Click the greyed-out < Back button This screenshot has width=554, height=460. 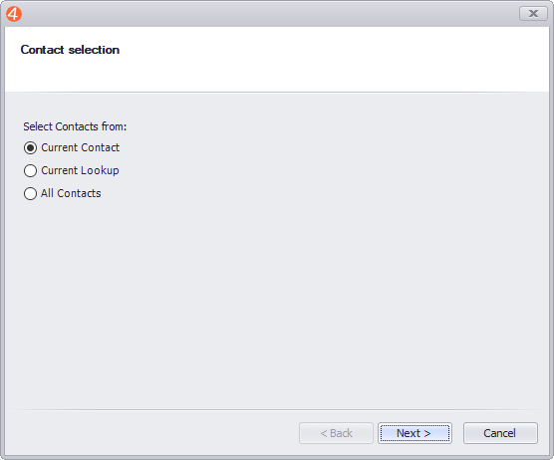[336, 433]
